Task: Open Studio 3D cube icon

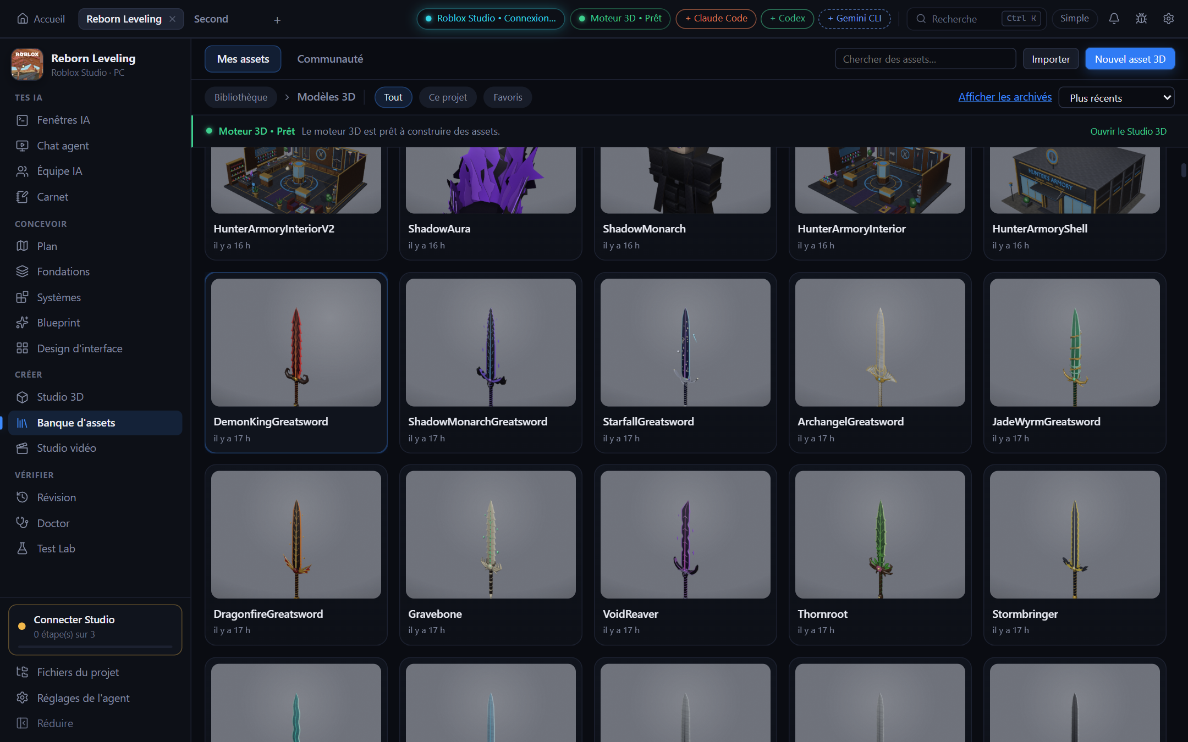Action: click(x=22, y=397)
